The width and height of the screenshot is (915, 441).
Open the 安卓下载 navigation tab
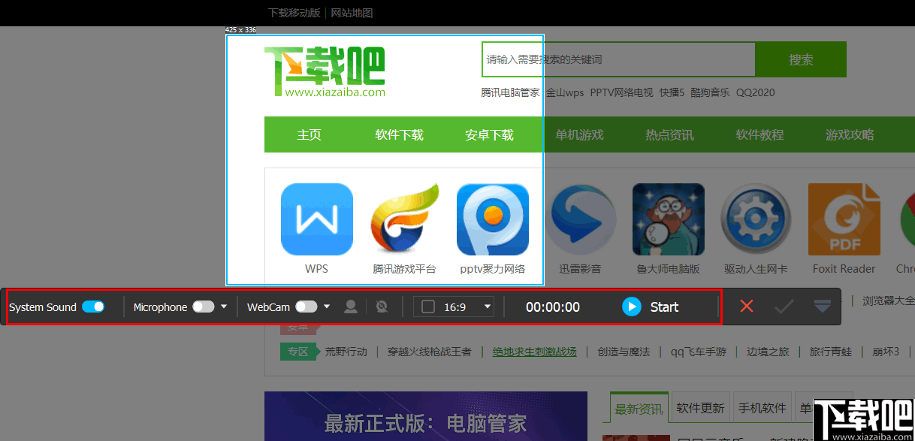(489, 135)
